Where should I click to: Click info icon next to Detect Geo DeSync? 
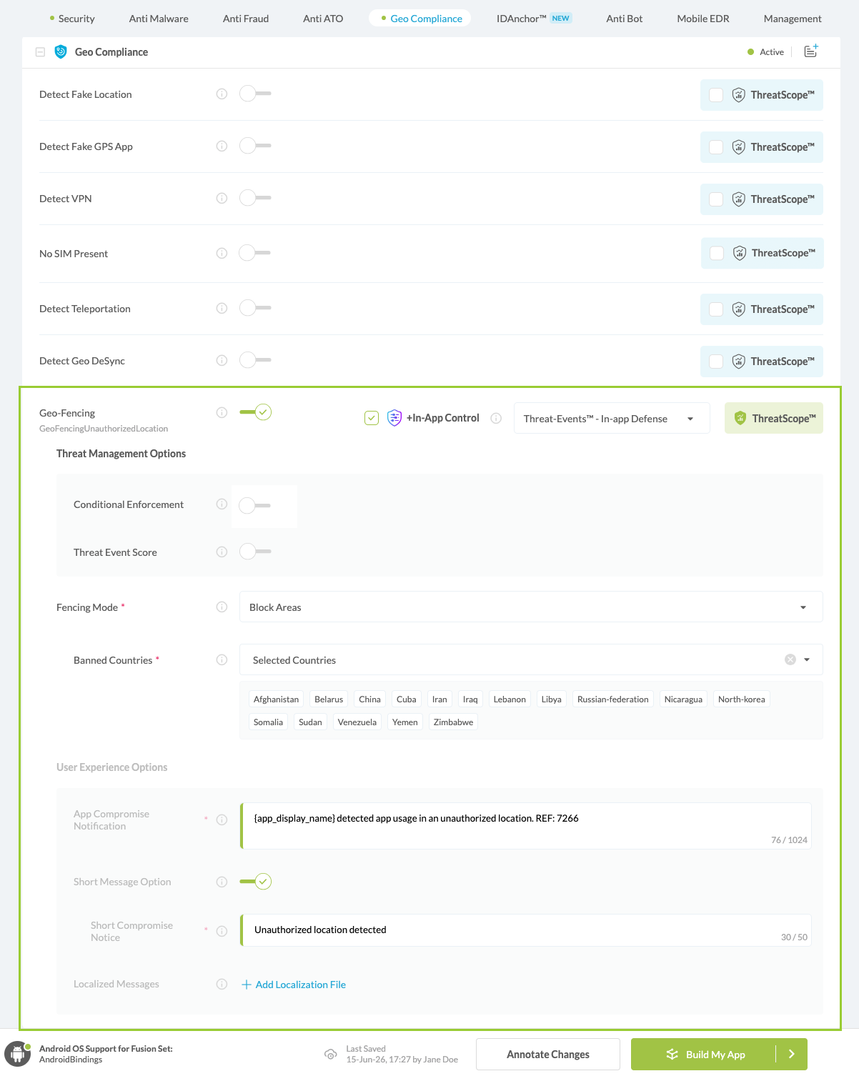(x=222, y=361)
